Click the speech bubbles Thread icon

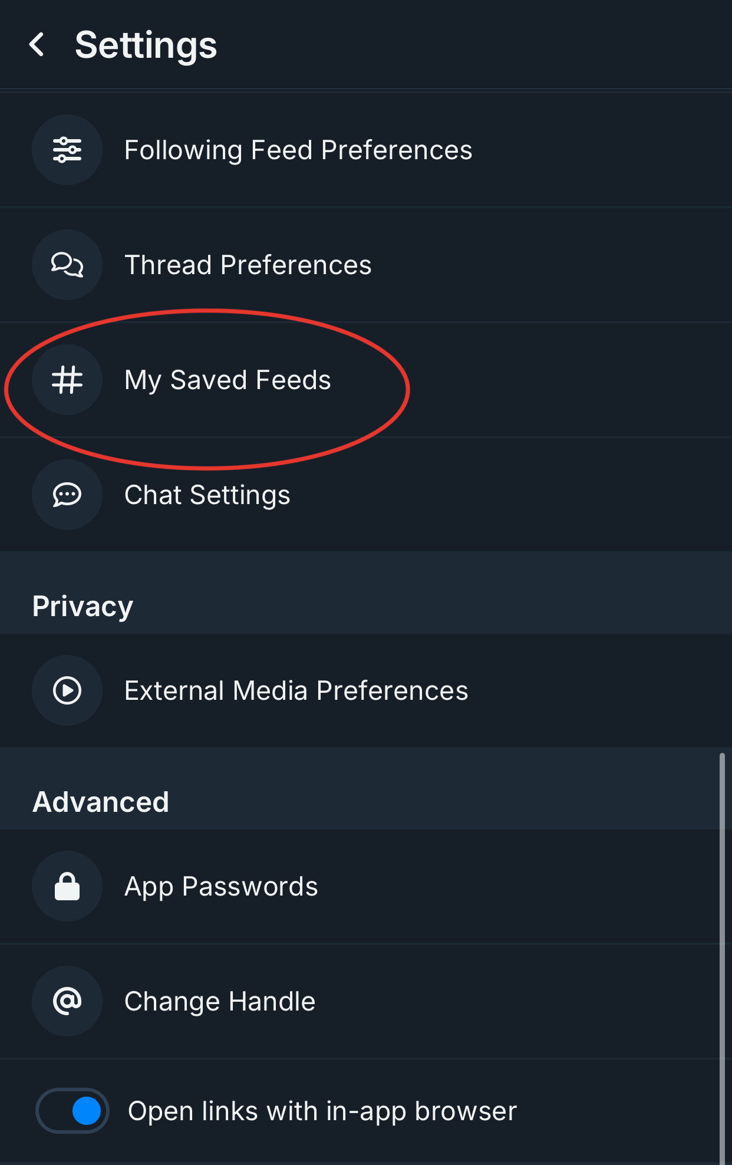click(67, 265)
